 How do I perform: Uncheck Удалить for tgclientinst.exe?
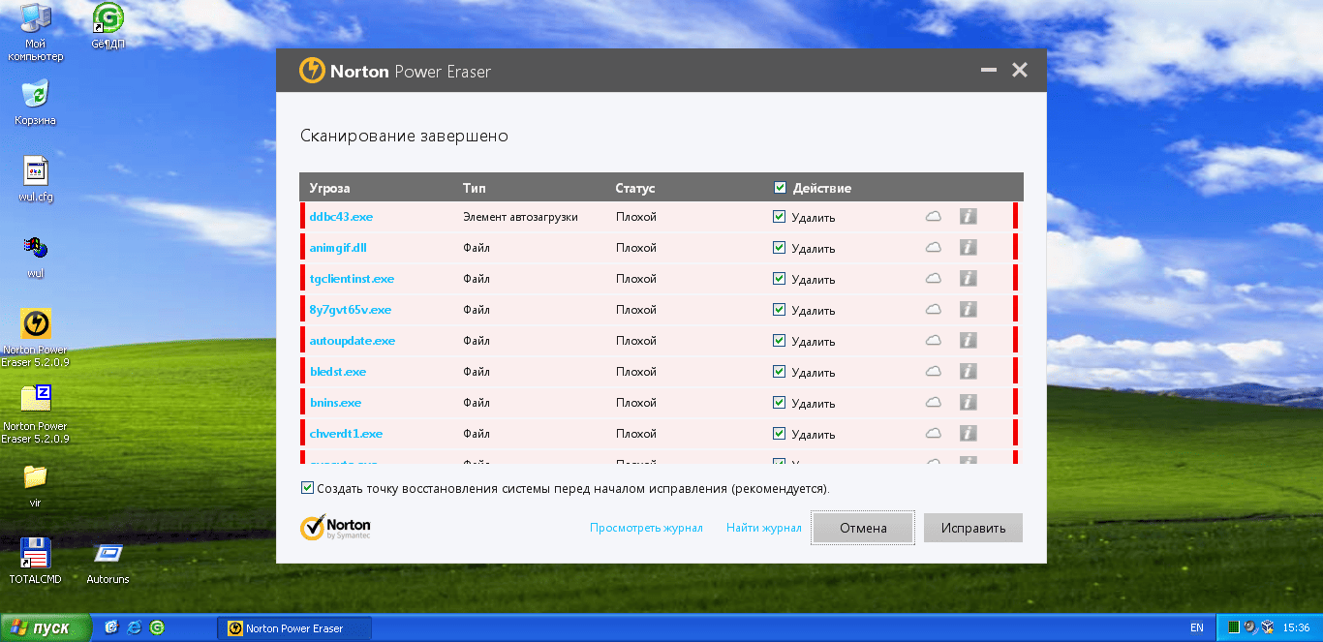tap(779, 279)
